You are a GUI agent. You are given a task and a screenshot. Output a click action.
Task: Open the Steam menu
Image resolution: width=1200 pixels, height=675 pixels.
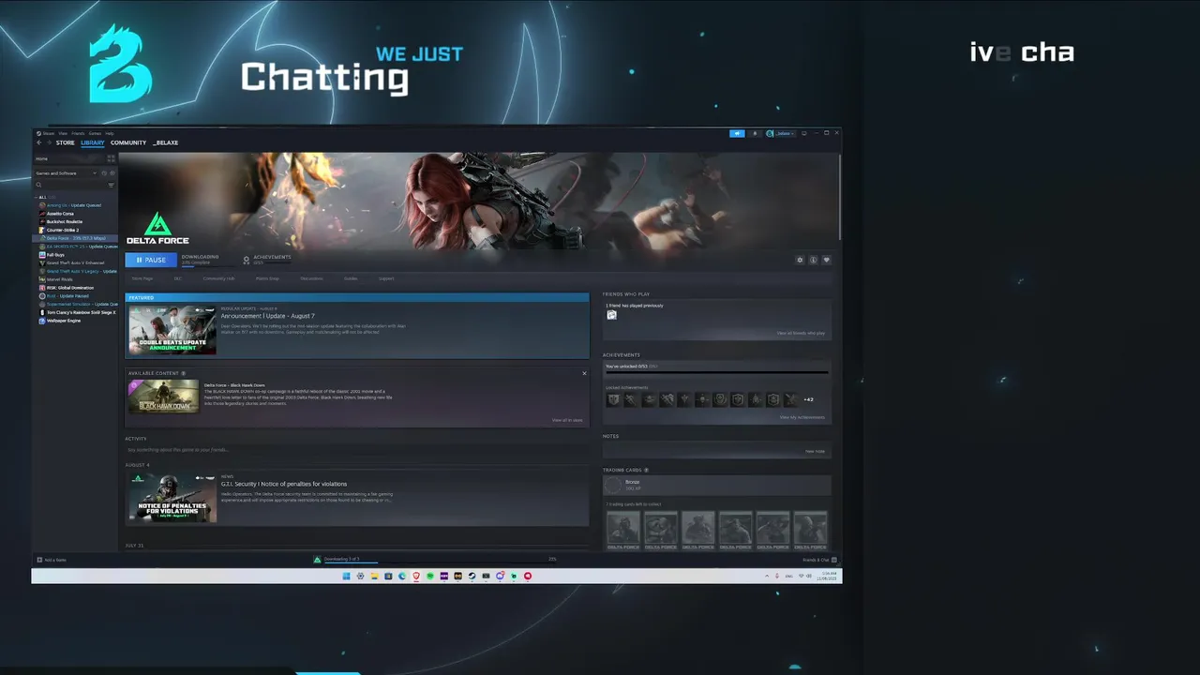click(48, 133)
